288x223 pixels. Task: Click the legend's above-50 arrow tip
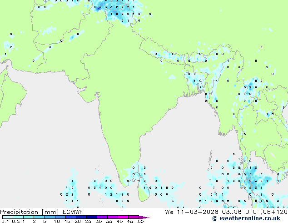click(x=144, y=217)
